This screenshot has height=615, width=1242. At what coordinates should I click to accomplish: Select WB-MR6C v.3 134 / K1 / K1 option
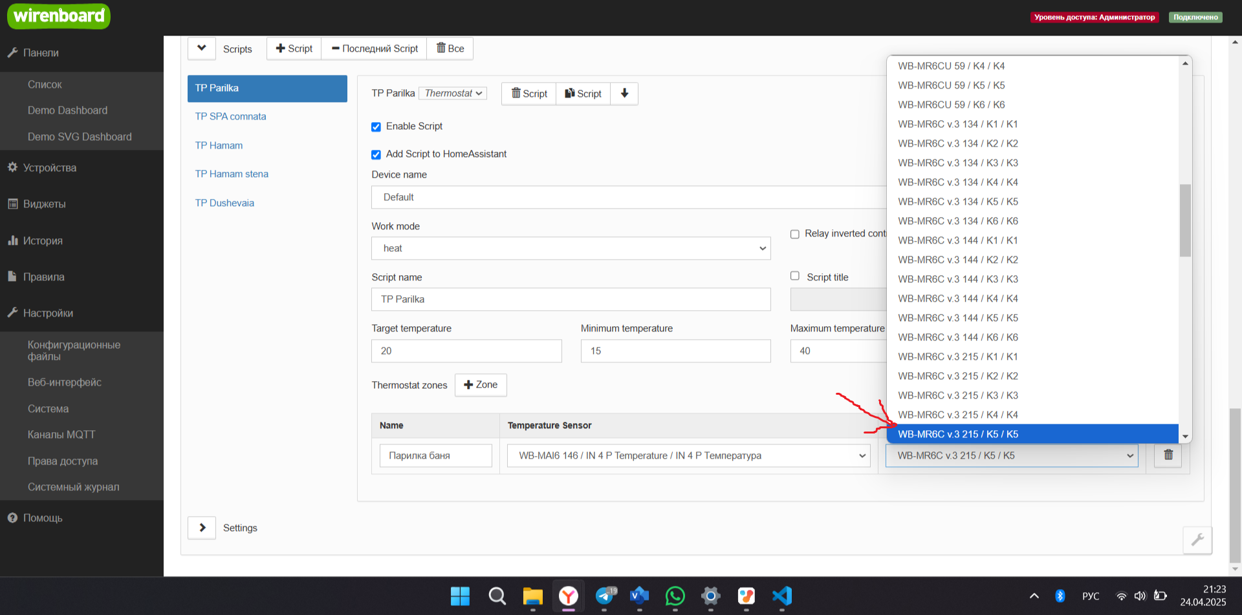(1032, 124)
